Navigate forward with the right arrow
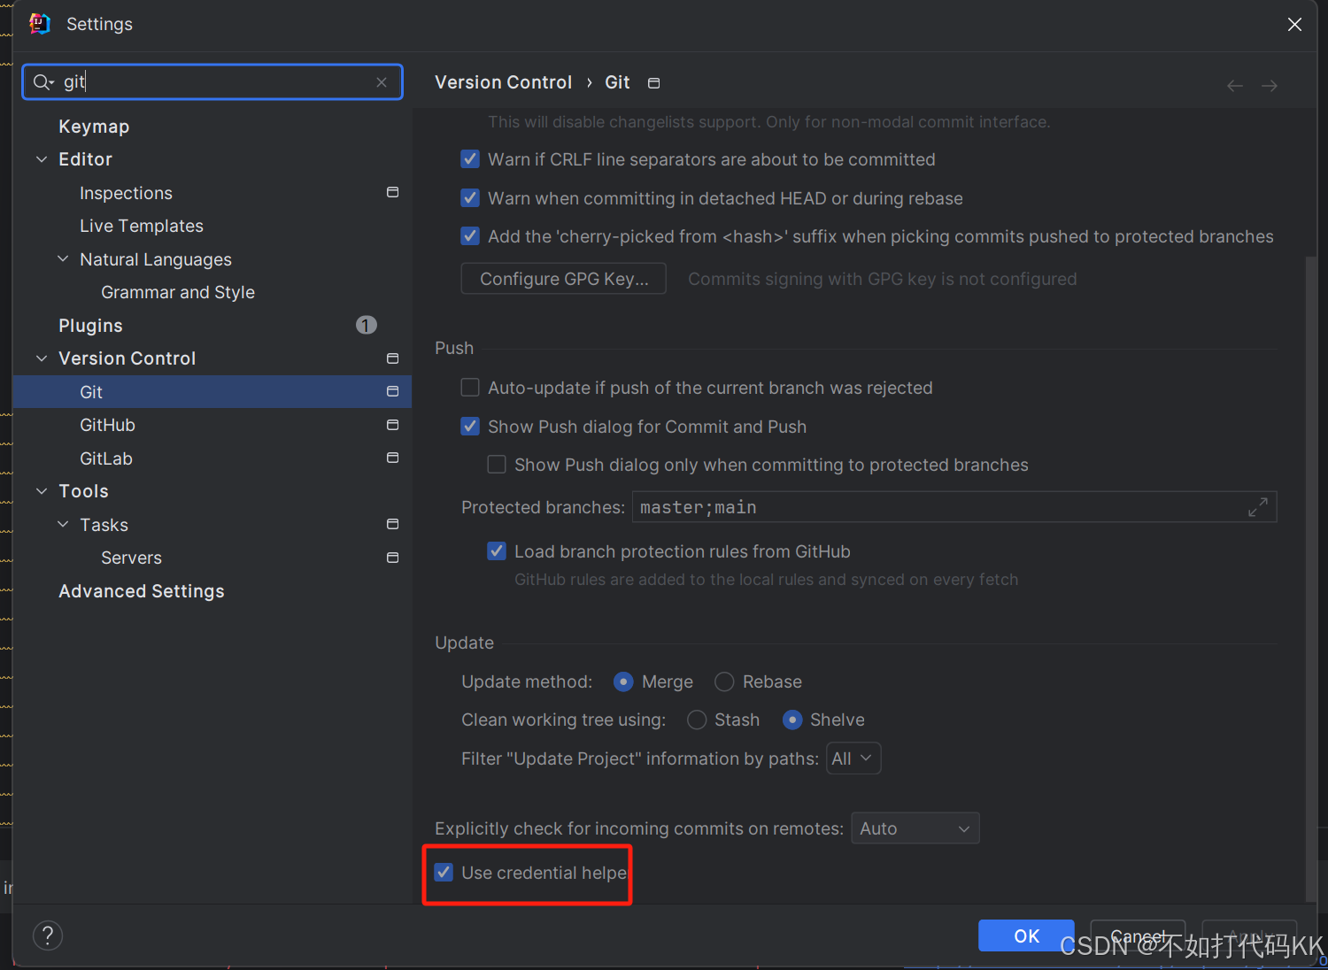 tap(1270, 86)
